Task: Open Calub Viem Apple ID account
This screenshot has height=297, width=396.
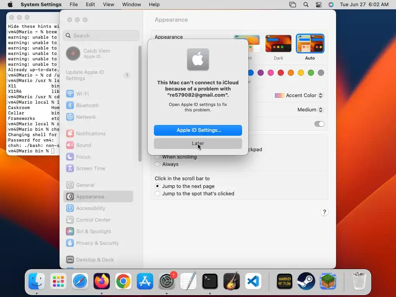Action: click(98, 53)
